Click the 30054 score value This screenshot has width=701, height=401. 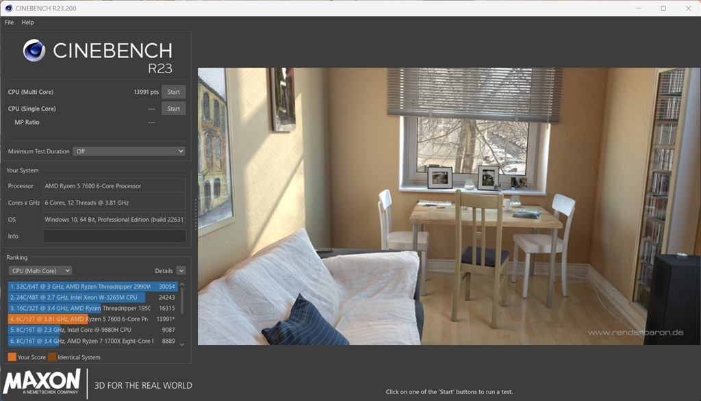pyautogui.click(x=167, y=287)
